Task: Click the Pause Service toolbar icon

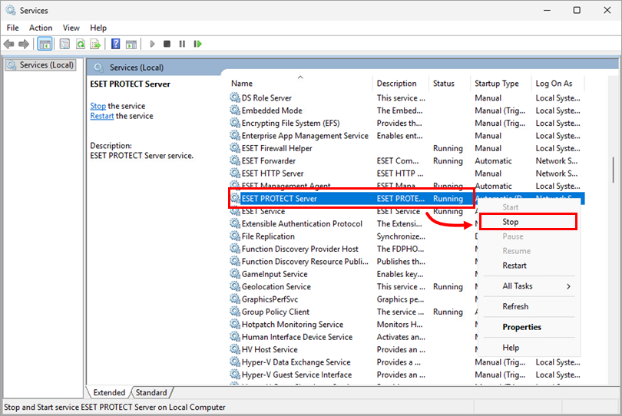Action: coord(182,45)
